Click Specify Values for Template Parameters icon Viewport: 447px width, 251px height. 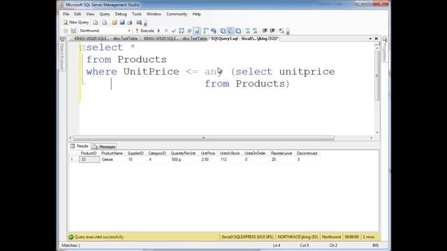[281, 31]
